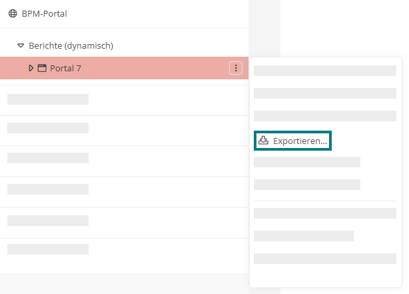Image resolution: width=409 pixels, height=294 pixels.
Task: Select second placeholder entry in context menu
Action: pos(325,93)
